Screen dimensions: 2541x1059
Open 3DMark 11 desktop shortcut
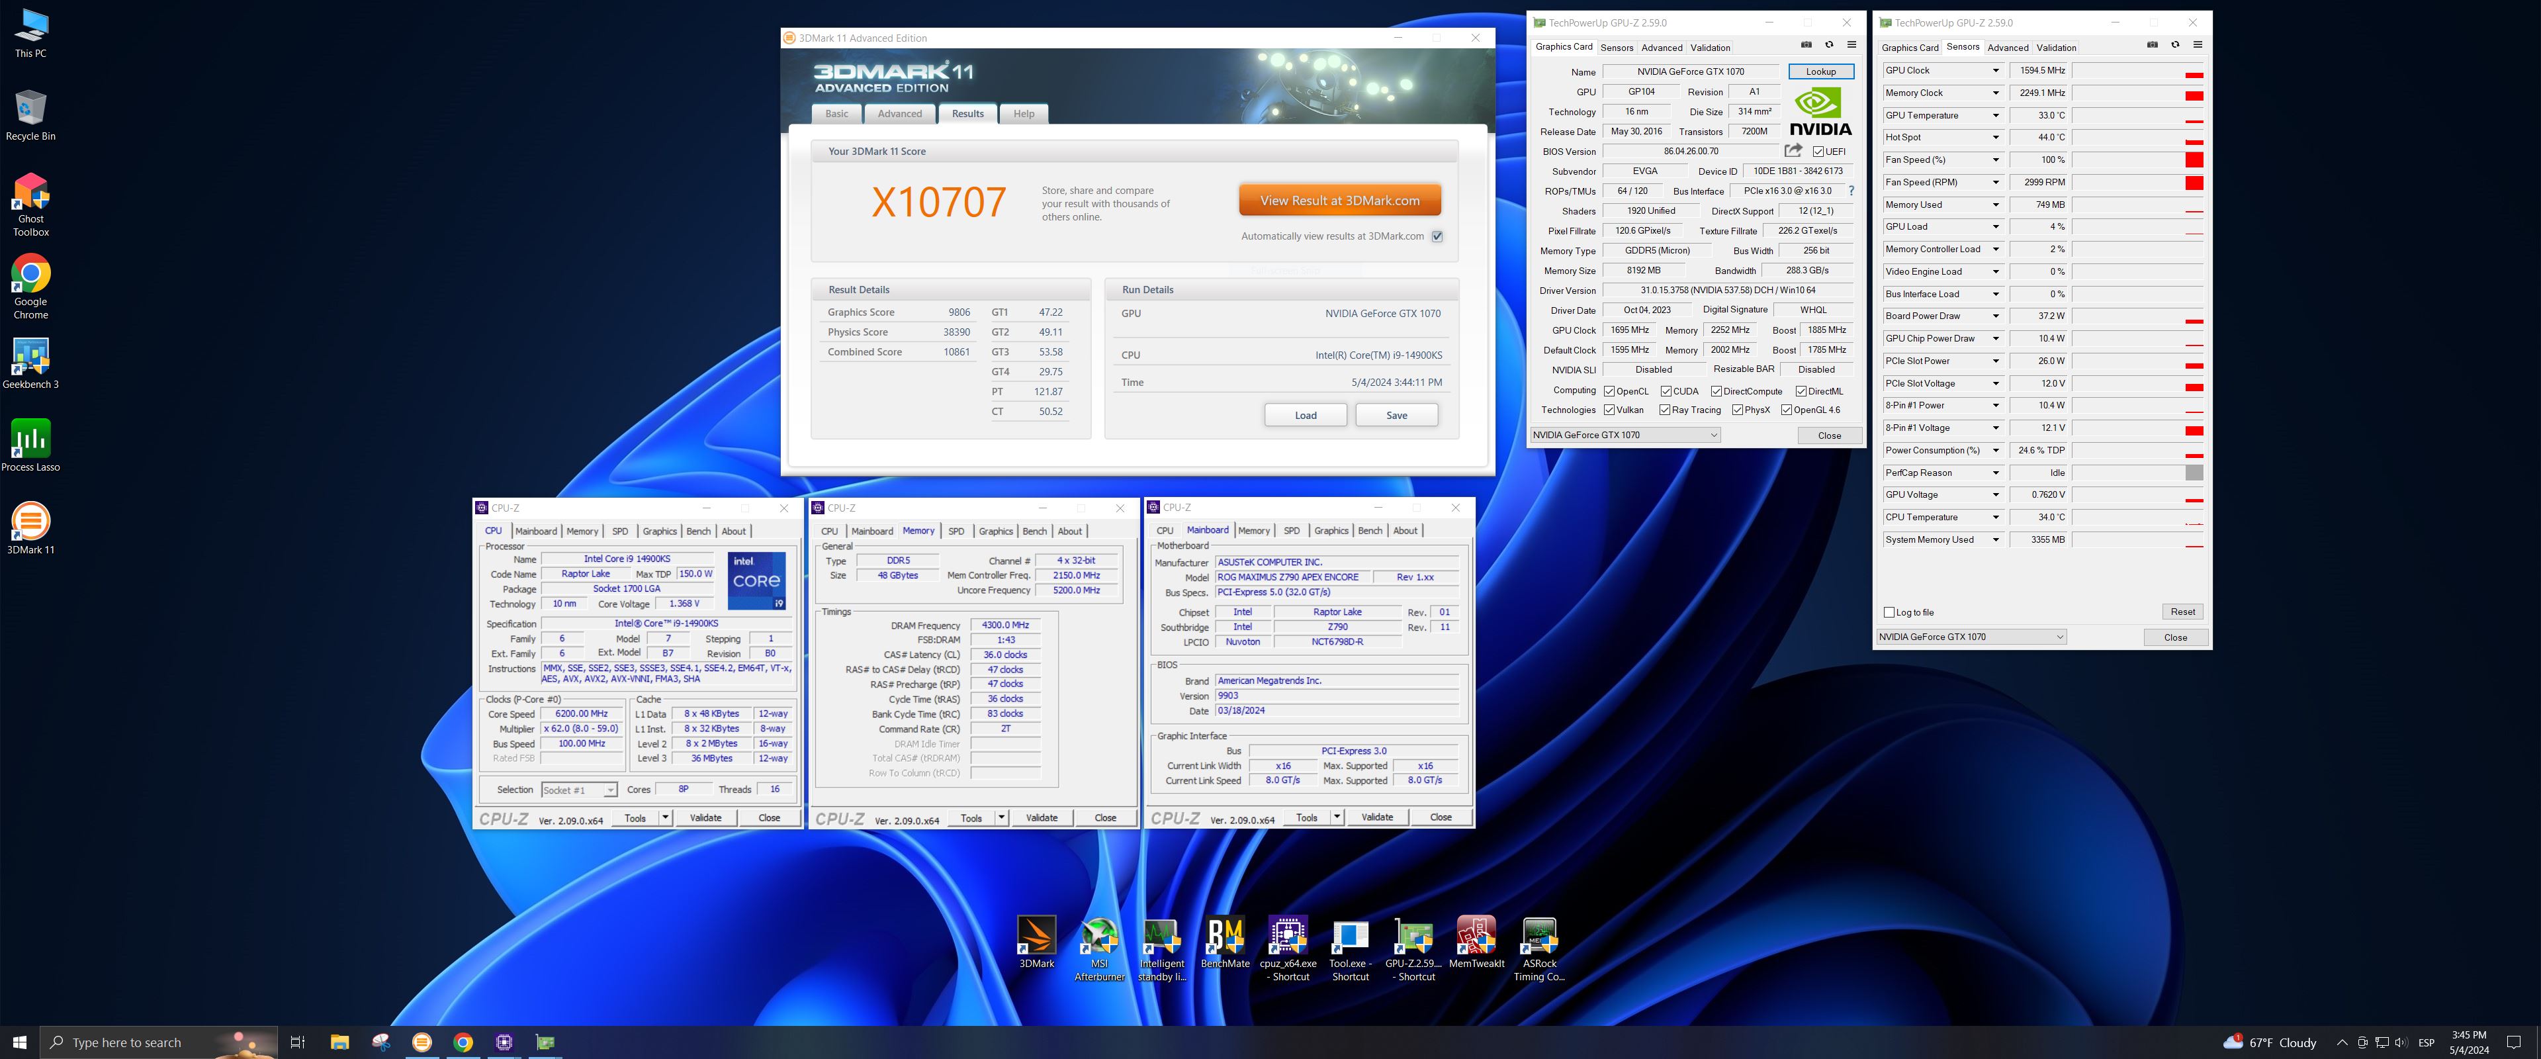pyautogui.click(x=30, y=529)
